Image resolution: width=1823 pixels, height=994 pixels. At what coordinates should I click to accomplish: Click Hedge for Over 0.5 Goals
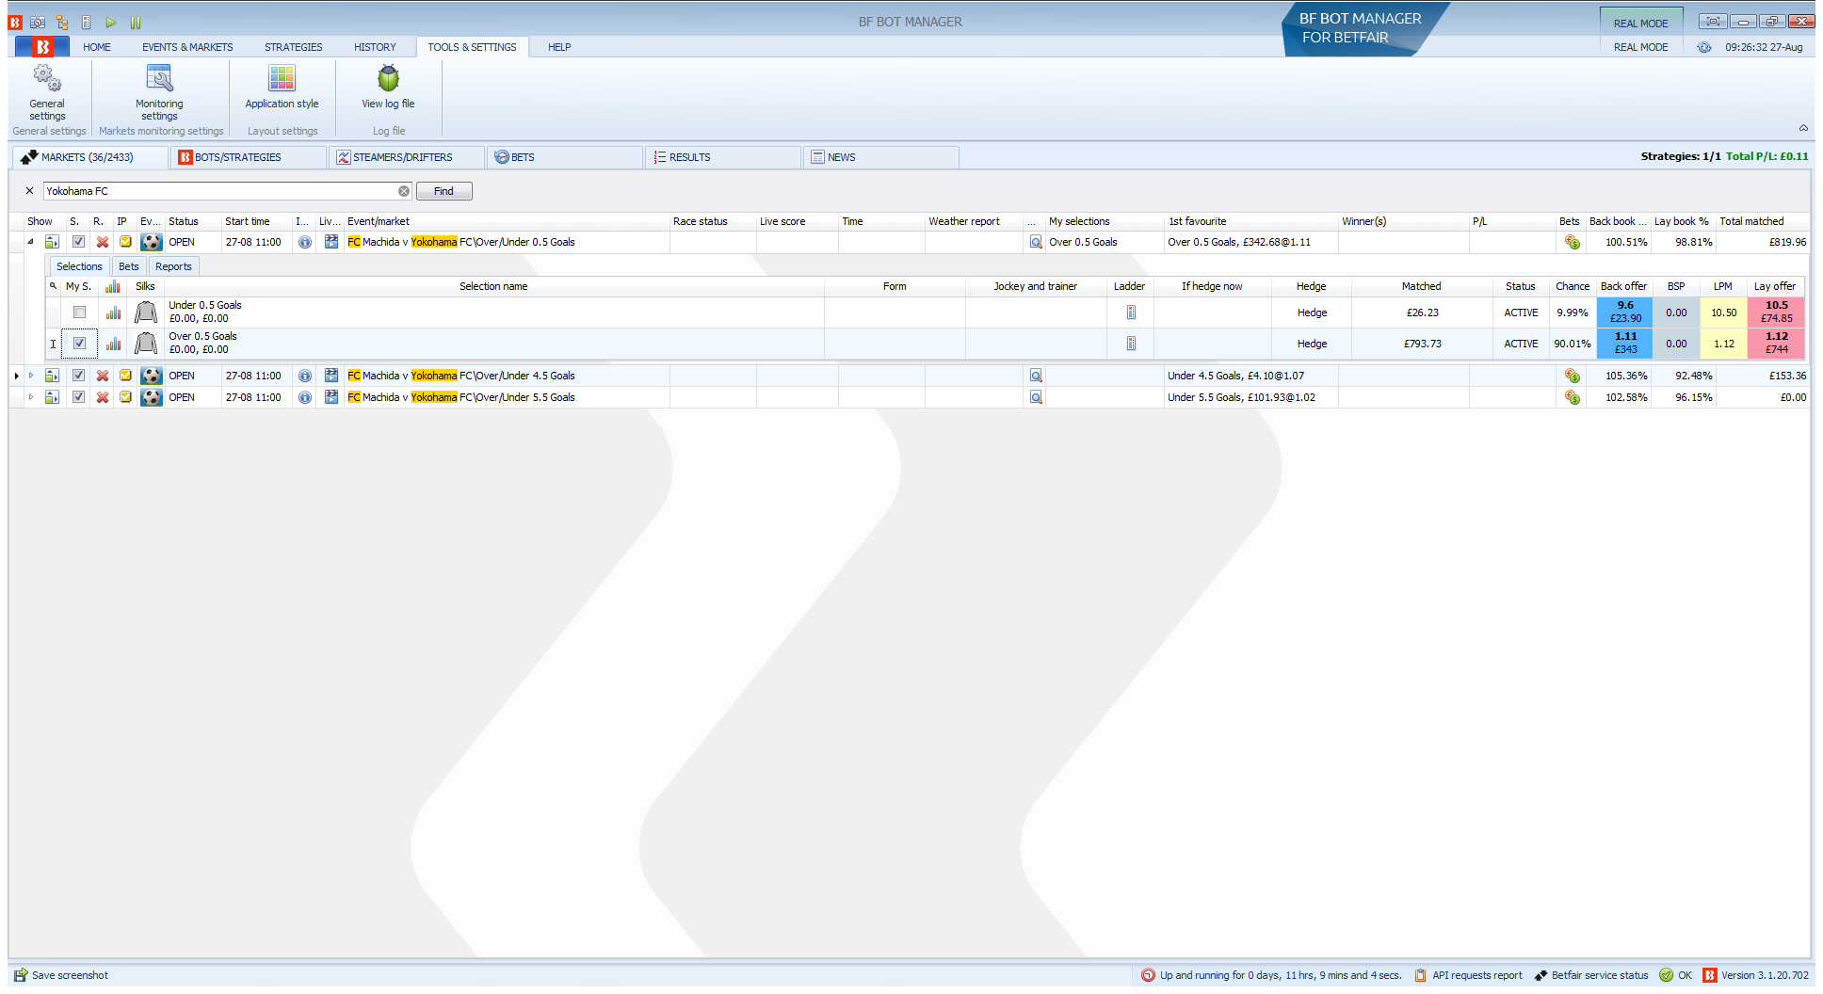1311,344
